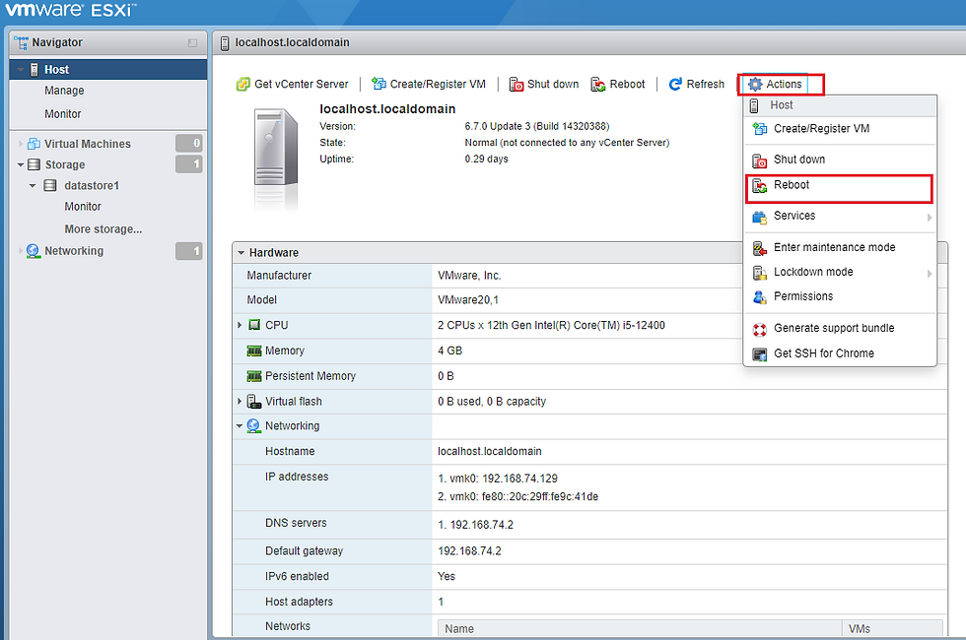The width and height of the screenshot is (966, 640).
Task: Click the Actions button label
Action: [784, 85]
